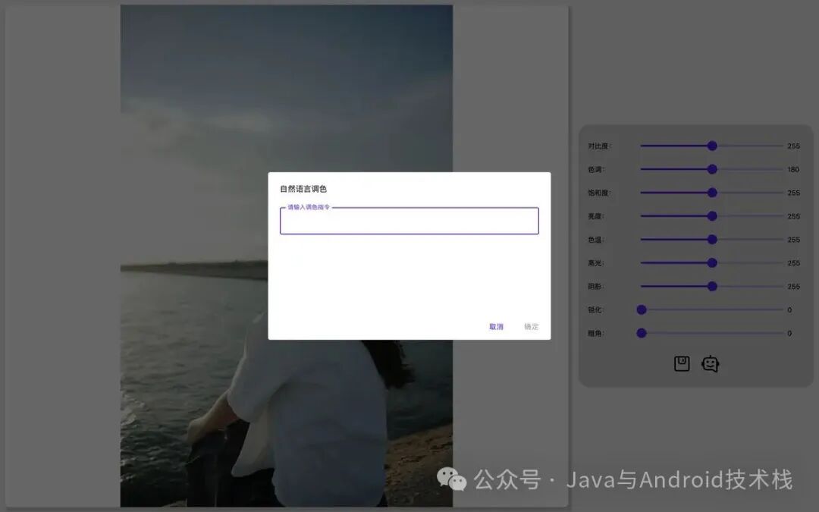Adjust the 高光 highlights slider
This screenshot has width=819, height=512.
(712, 262)
